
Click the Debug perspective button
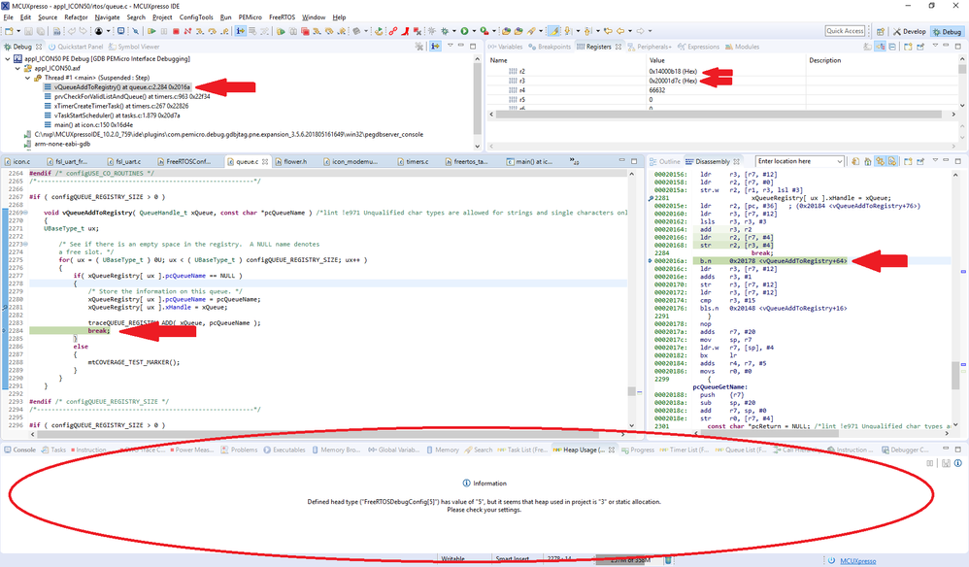point(947,31)
